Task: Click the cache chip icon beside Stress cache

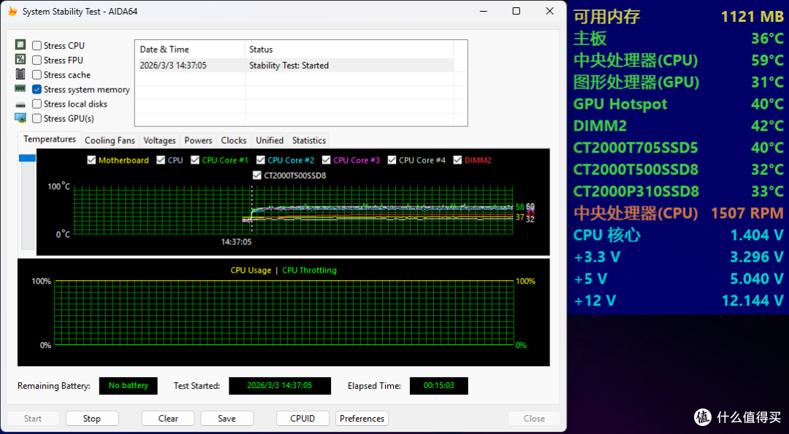Action: (x=20, y=74)
